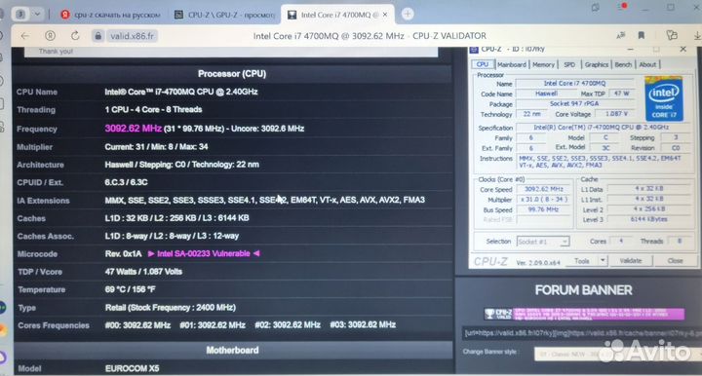Select the CPU tab in the CPU-Z window
The height and width of the screenshot is (376, 702).
pos(483,64)
